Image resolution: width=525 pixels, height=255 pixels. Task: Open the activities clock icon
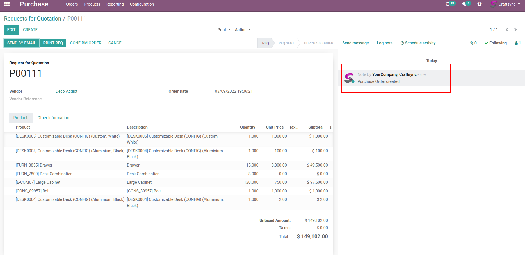coord(448,4)
